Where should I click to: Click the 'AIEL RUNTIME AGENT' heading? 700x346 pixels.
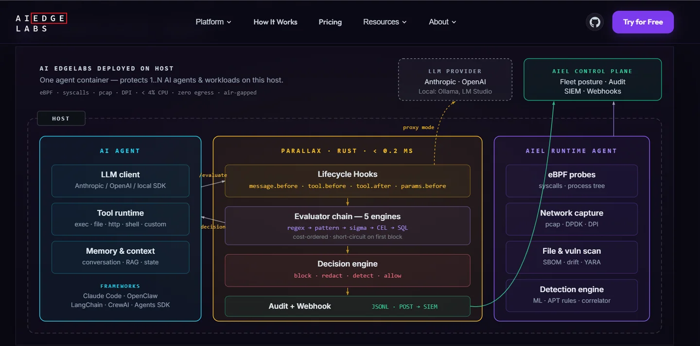click(572, 151)
